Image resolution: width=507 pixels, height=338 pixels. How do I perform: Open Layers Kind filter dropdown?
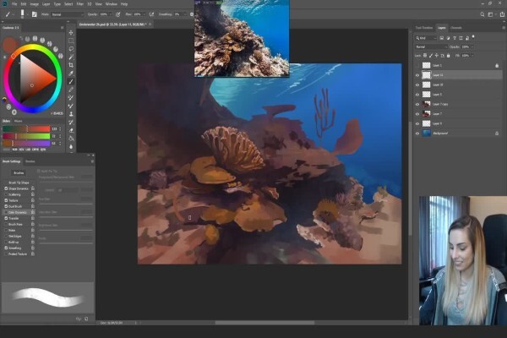coord(426,38)
